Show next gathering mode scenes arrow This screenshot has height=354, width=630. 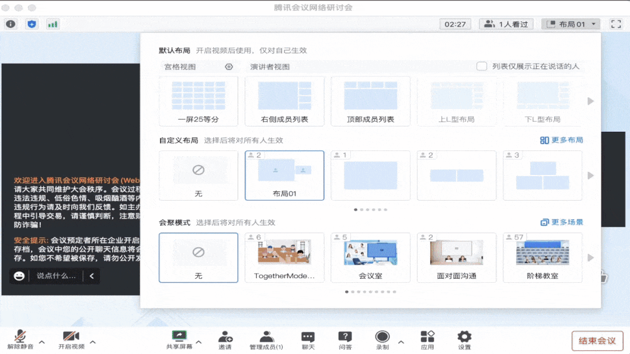[590, 258]
